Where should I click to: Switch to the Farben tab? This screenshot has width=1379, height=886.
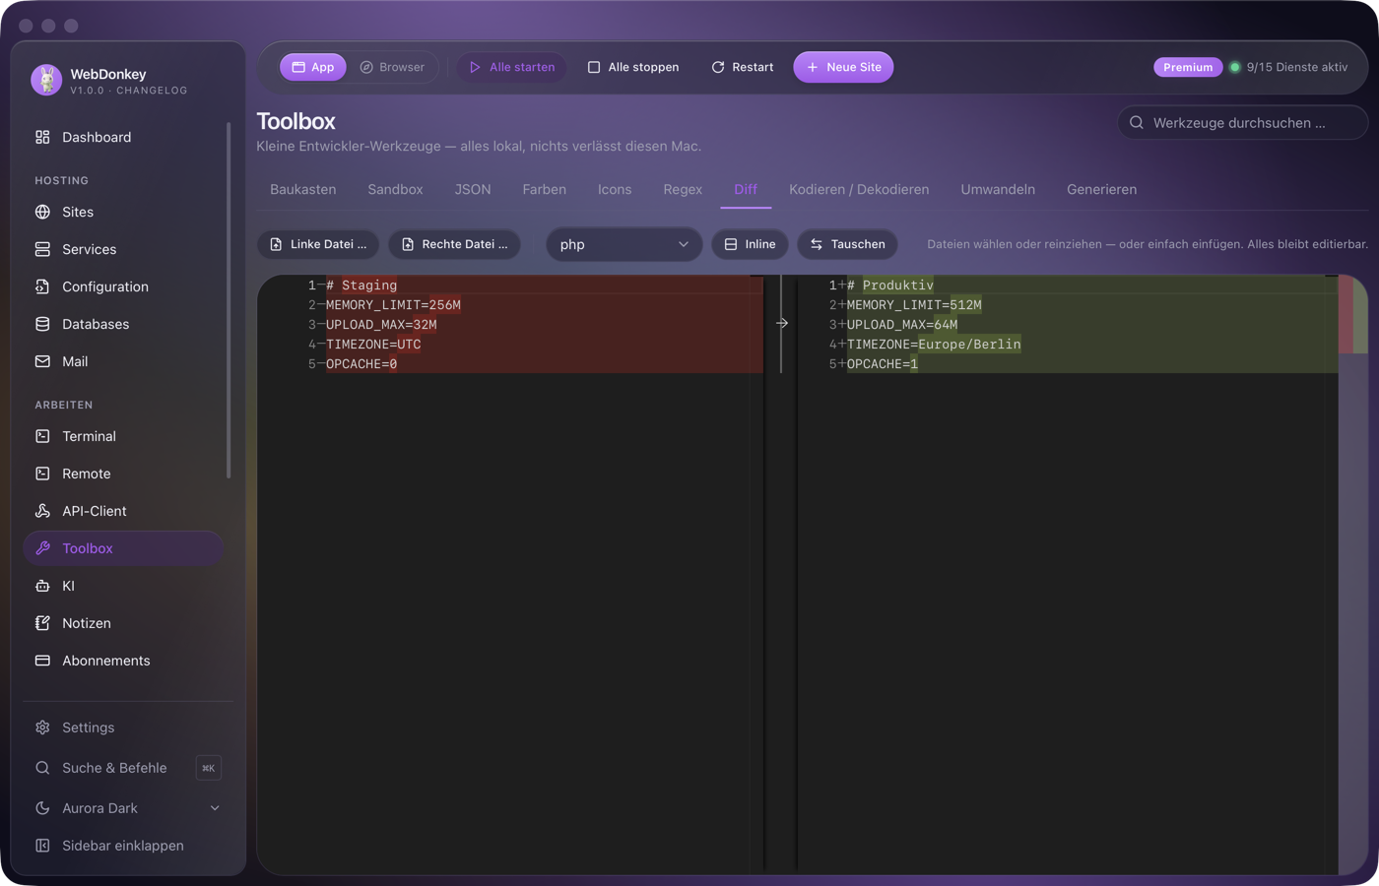pos(545,189)
